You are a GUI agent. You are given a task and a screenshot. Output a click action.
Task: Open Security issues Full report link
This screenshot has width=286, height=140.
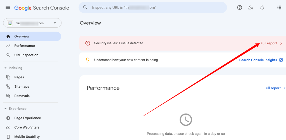(269, 43)
